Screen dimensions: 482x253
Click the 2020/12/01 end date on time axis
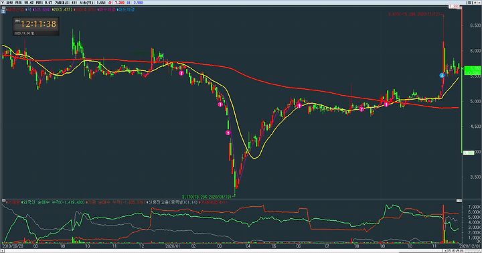click(470, 246)
